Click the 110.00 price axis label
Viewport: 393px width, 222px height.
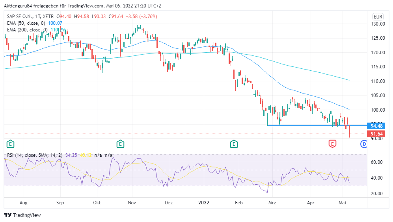tap(378, 81)
